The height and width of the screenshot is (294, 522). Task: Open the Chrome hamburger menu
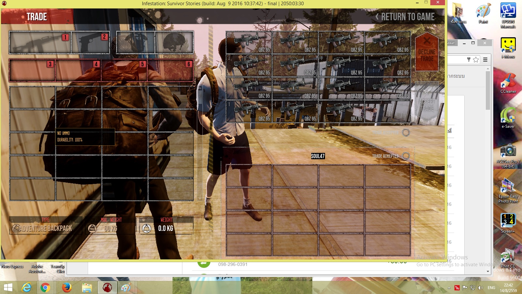[x=485, y=59]
